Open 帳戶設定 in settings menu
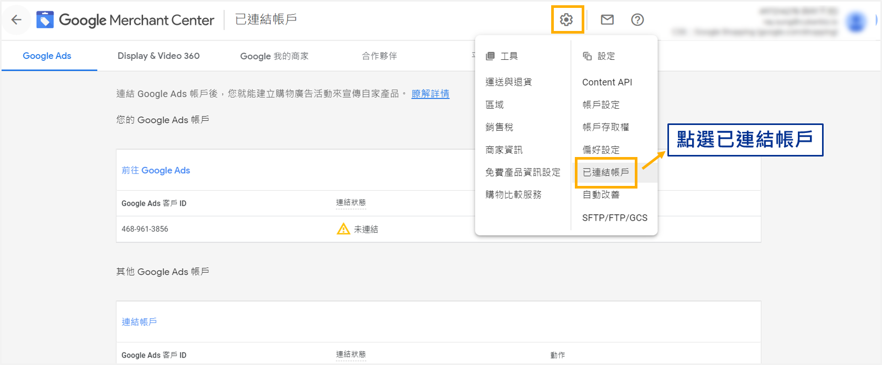Screen dimensions: 882x365 pyautogui.click(x=601, y=105)
